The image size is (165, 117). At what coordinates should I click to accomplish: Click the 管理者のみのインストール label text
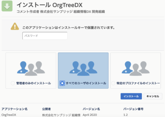point(34,83)
